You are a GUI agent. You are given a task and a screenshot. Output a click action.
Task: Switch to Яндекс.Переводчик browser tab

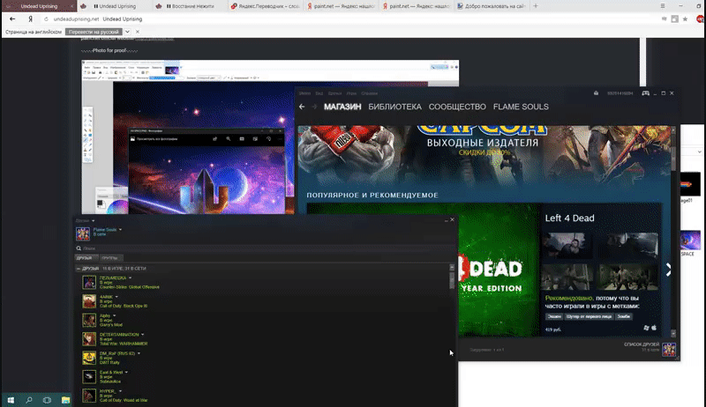265,6
